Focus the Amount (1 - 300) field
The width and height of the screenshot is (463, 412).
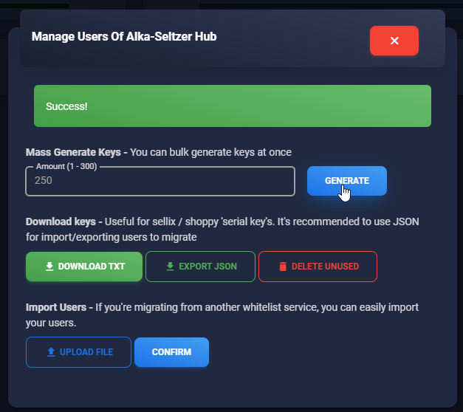[160, 181]
